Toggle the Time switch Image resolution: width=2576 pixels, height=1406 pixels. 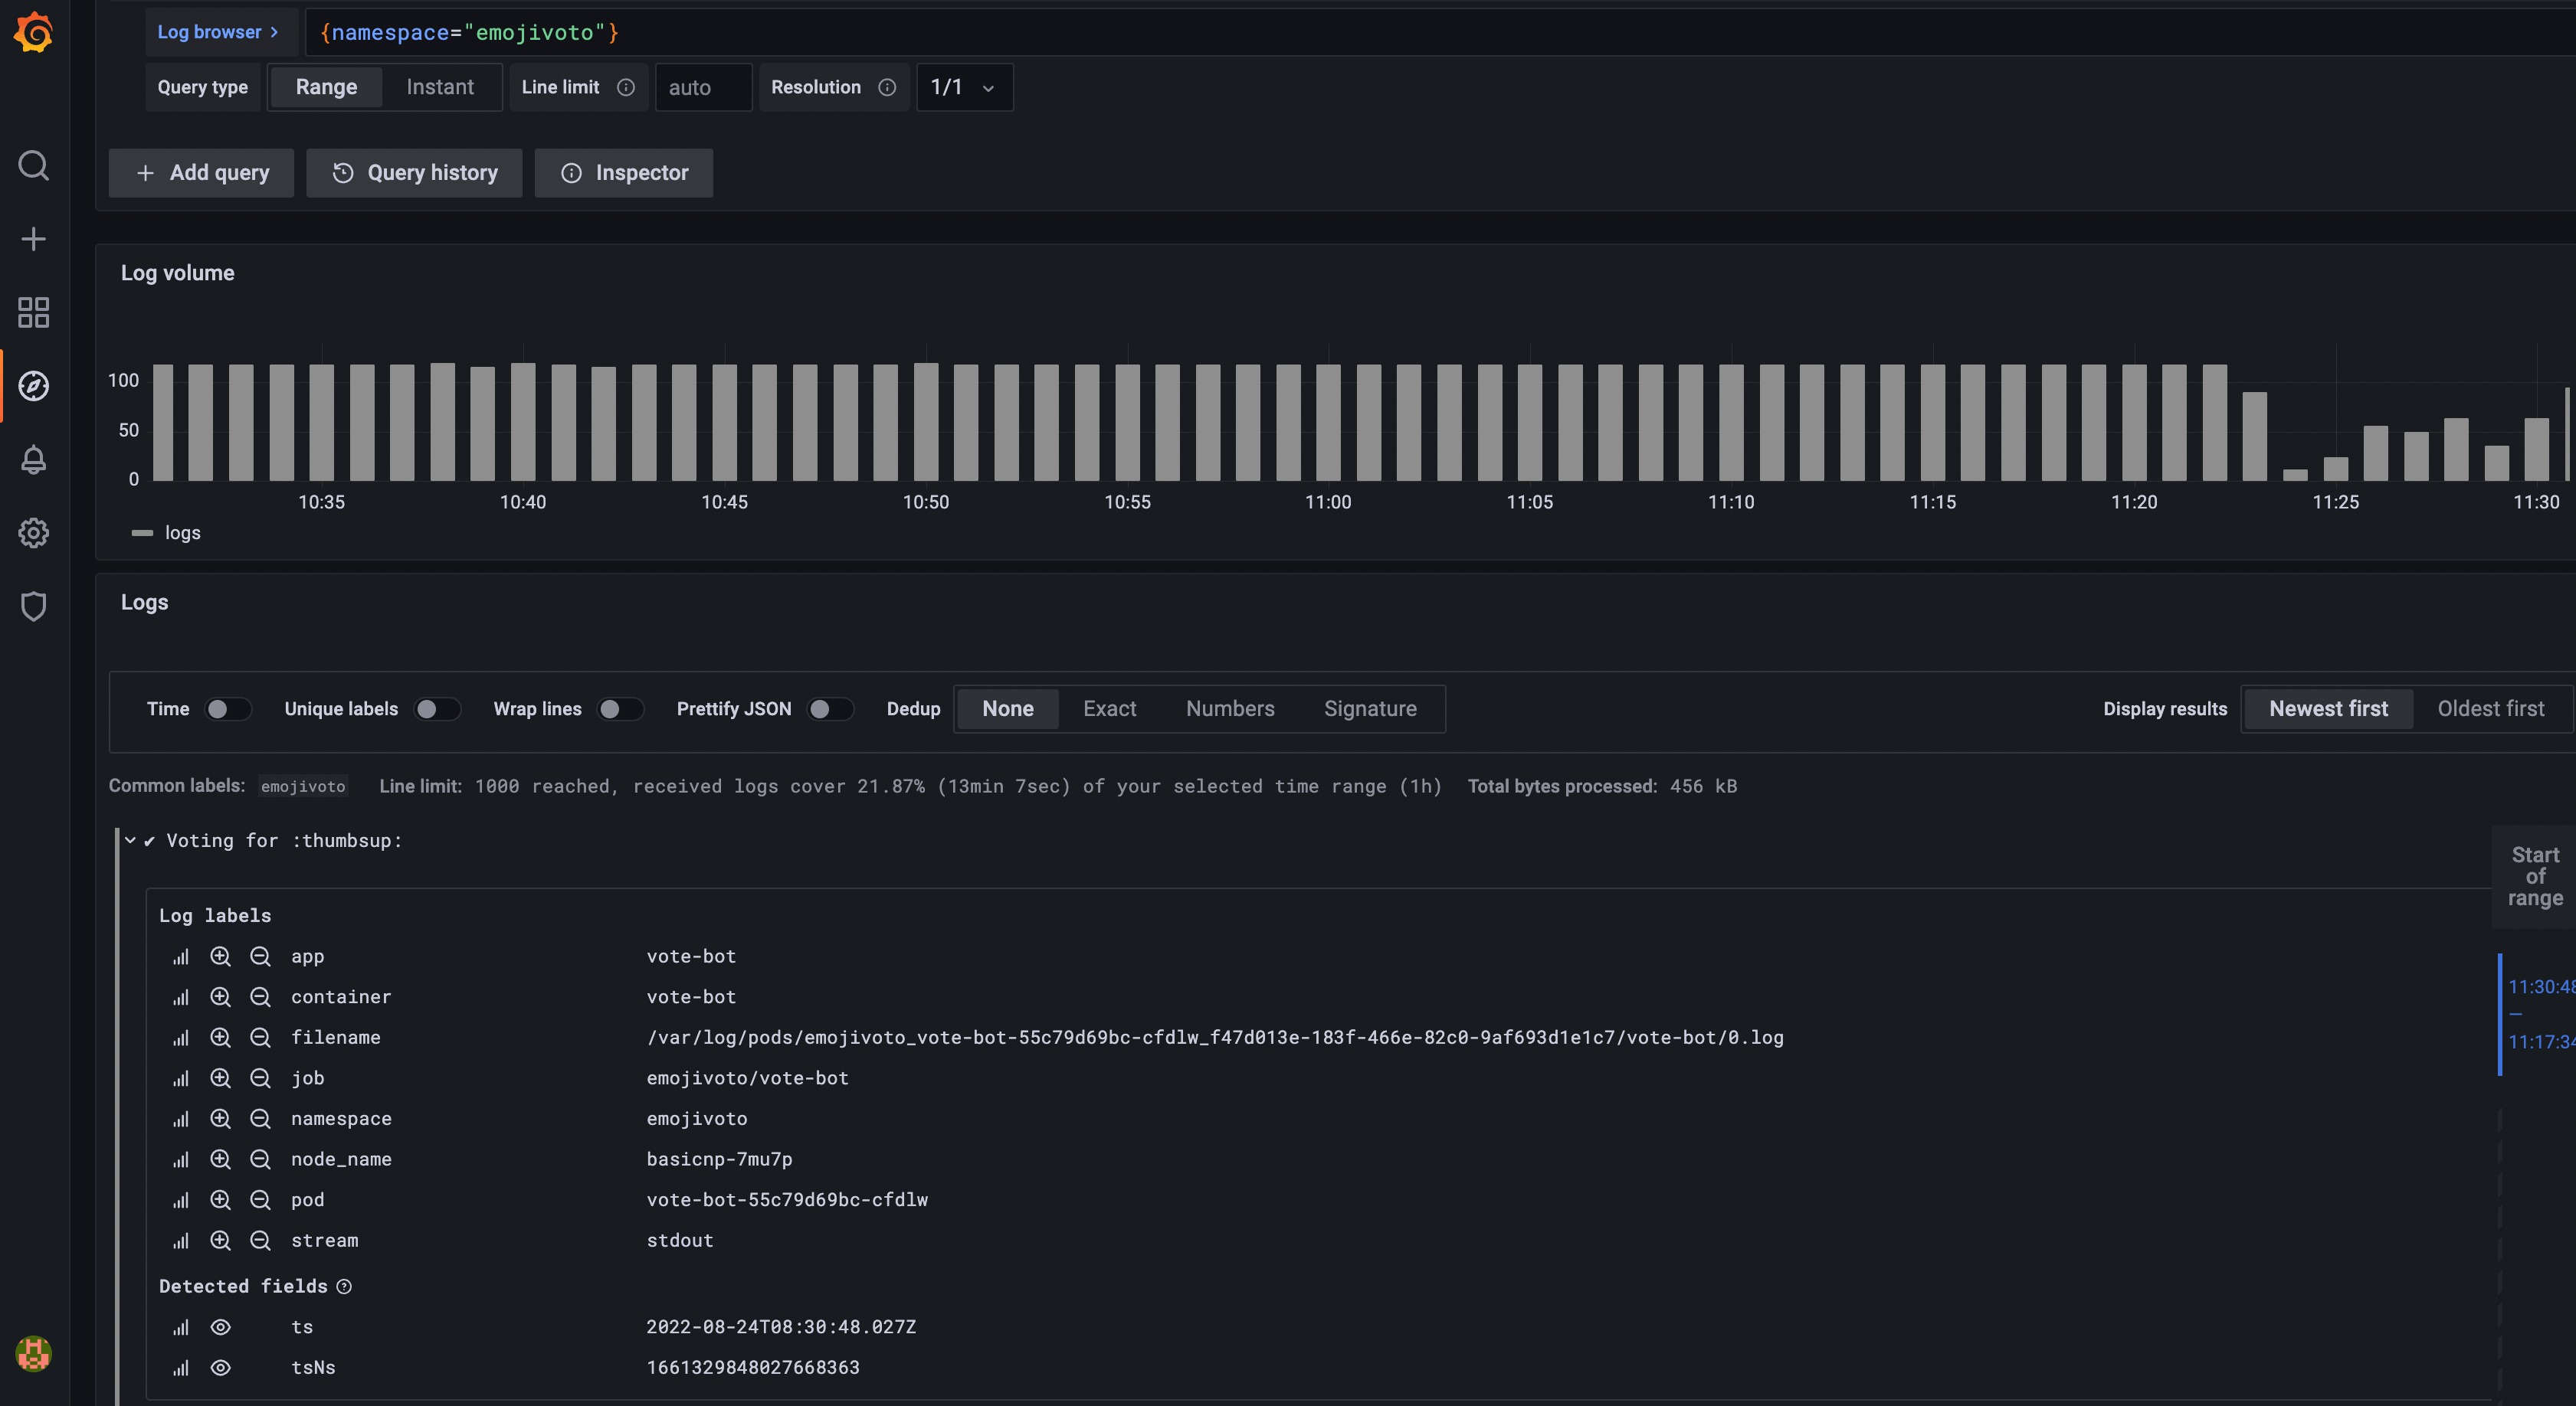[228, 708]
